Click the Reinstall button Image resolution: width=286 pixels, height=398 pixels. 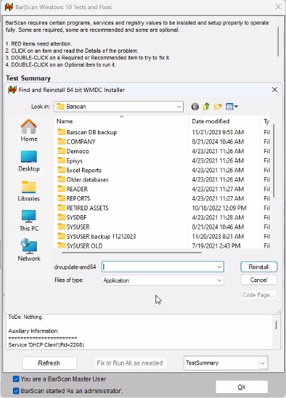(258, 267)
